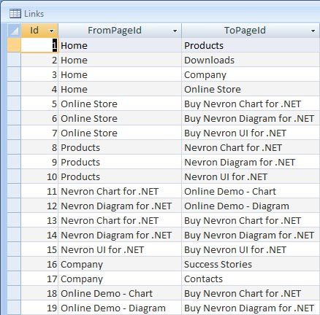Click Buy Nevron Chart for .NET row 13
This screenshot has height=315, width=320.
(251, 220)
